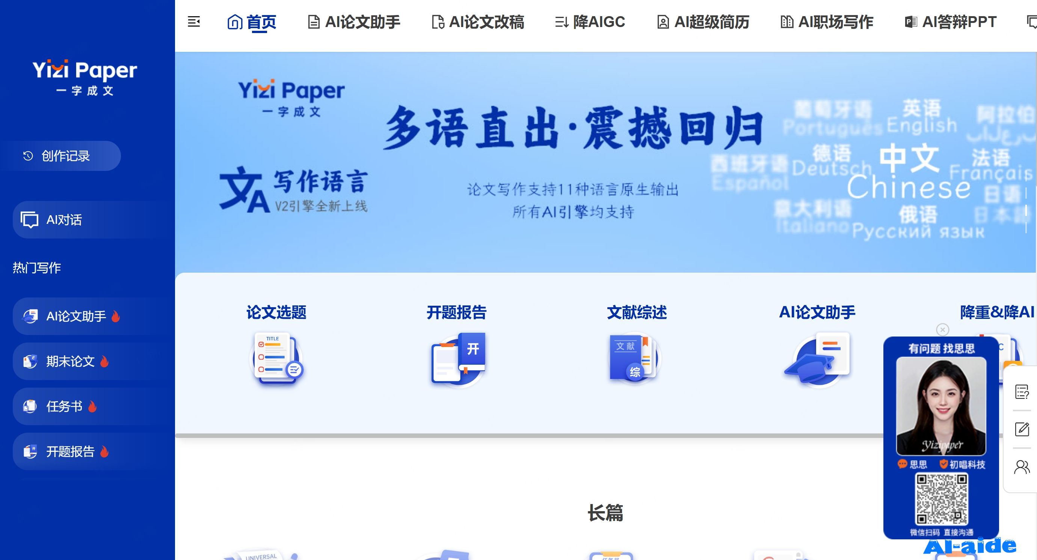Click the building icon beside AI职场写作

[787, 22]
